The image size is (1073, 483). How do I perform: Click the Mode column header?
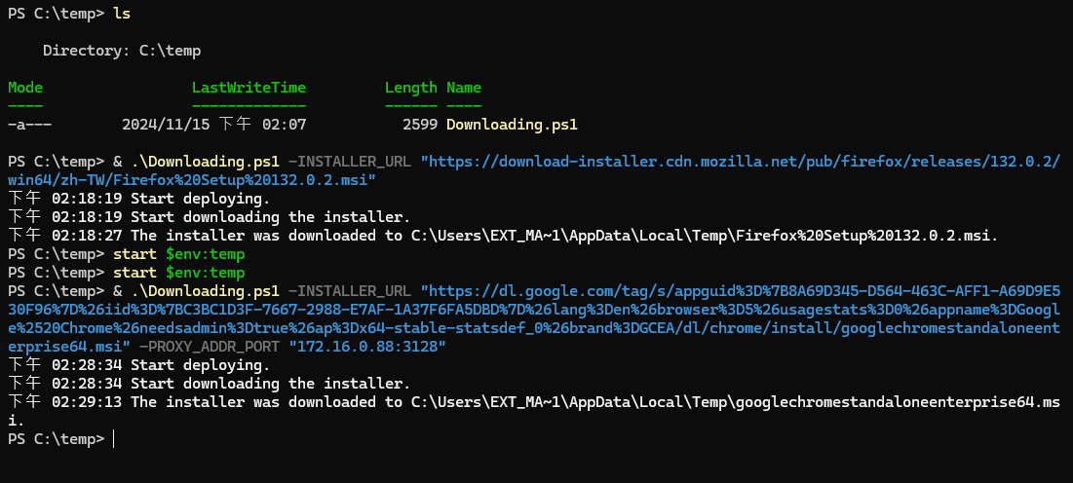25,88
